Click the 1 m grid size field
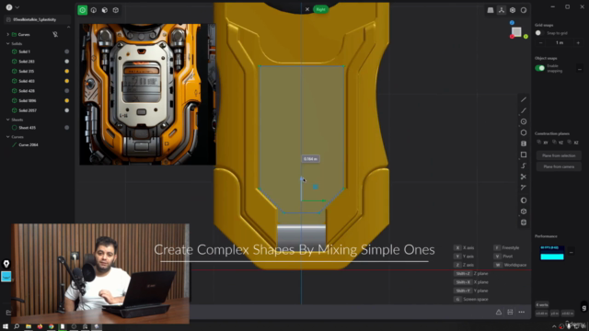589x331 pixels. coord(560,43)
